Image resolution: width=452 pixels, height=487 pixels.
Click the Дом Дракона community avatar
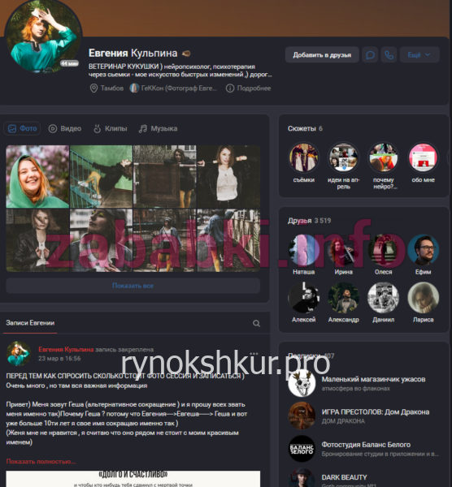302,416
